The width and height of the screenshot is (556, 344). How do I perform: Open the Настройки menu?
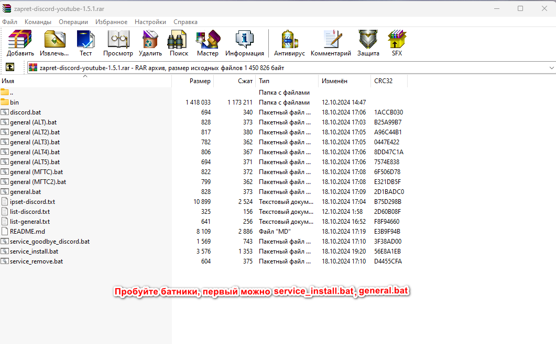tap(150, 22)
